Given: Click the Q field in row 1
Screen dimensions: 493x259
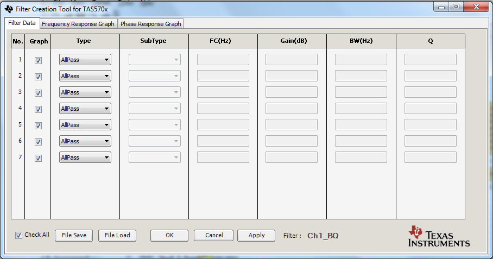Looking at the screenshot, I should [431, 60].
